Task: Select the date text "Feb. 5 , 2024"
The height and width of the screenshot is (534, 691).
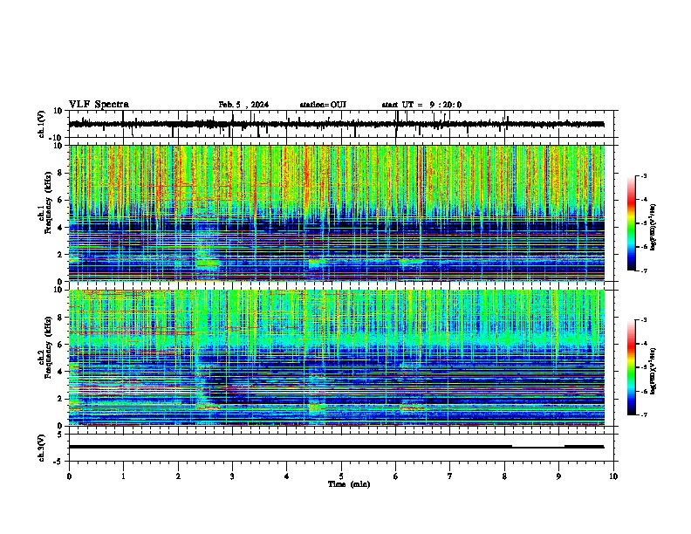Action: [243, 105]
